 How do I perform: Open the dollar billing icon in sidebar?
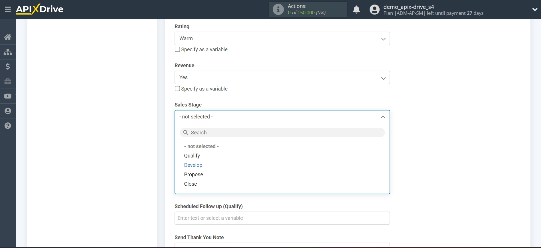pyautogui.click(x=8, y=67)
